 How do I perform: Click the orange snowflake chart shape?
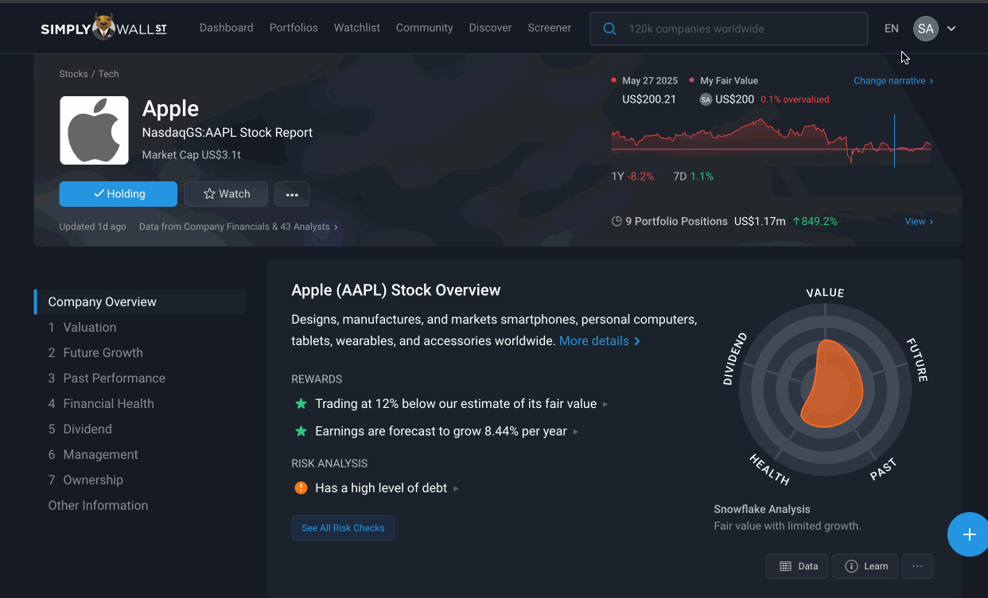point(831,383)
